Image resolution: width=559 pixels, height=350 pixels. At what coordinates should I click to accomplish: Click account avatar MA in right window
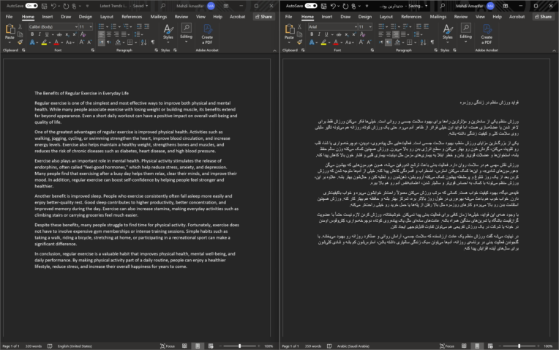point(490,6)
